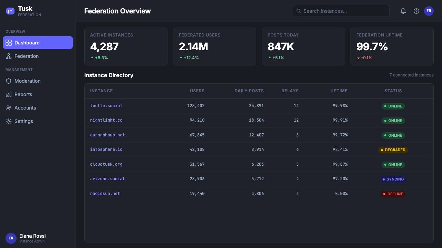Click the +12.4% trend indicator
Image resolution: width=442 pixels, height=248 pixels.
point(189,58)
